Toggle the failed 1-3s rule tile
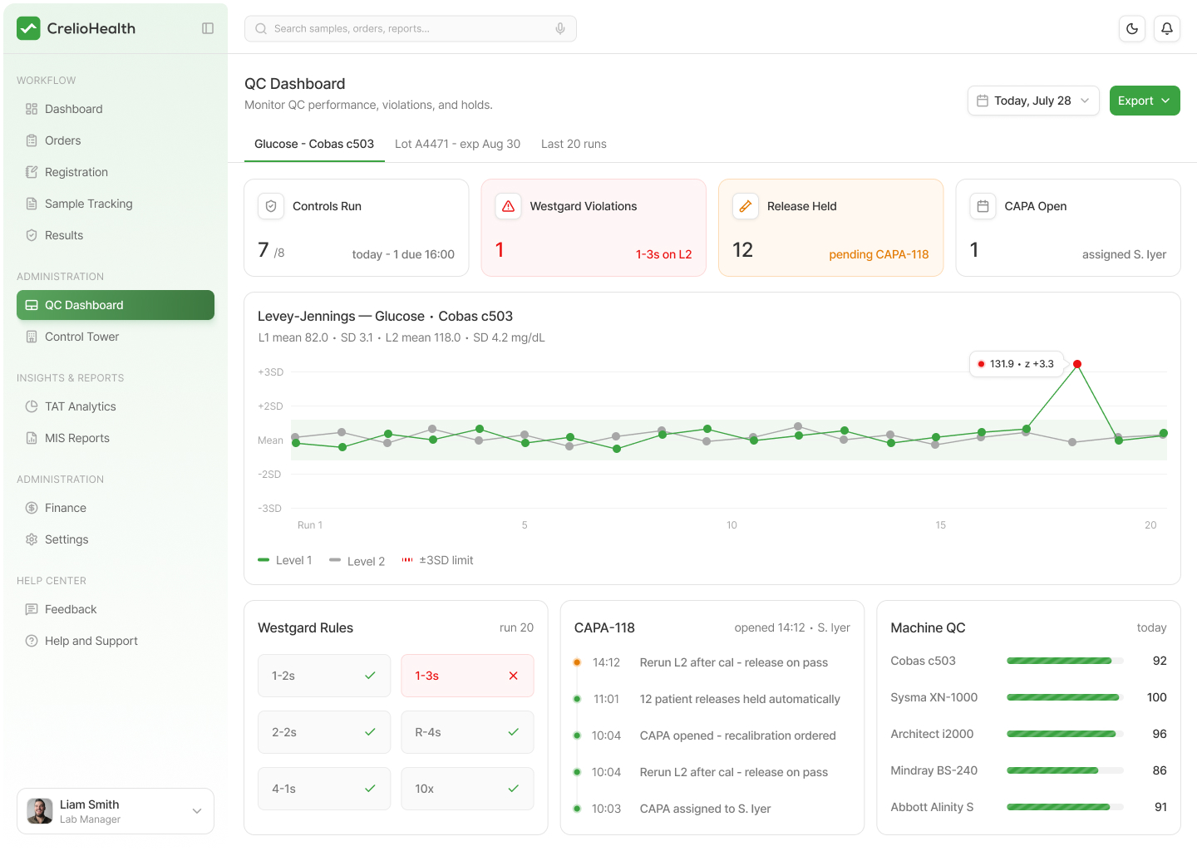Image resolution: width=1197 pixels, height=851 pixels. 467,676
